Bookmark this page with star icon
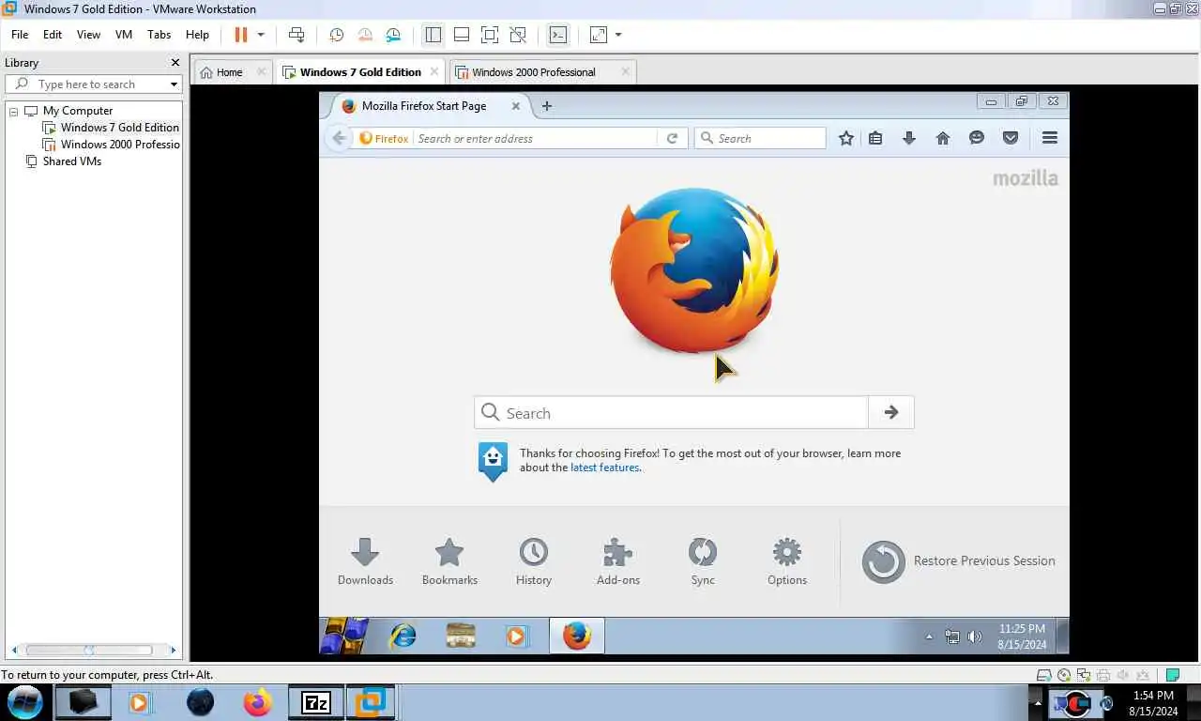The width and height of the screenshot is (1201, 721). click(x=845, y=138)
